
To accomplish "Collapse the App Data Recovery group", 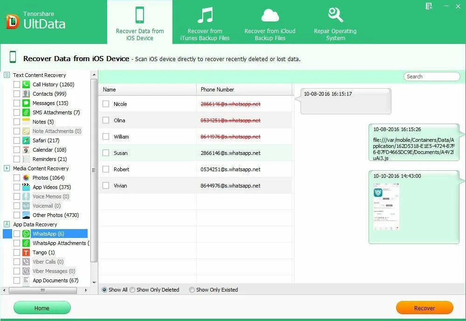I will 7,224.
